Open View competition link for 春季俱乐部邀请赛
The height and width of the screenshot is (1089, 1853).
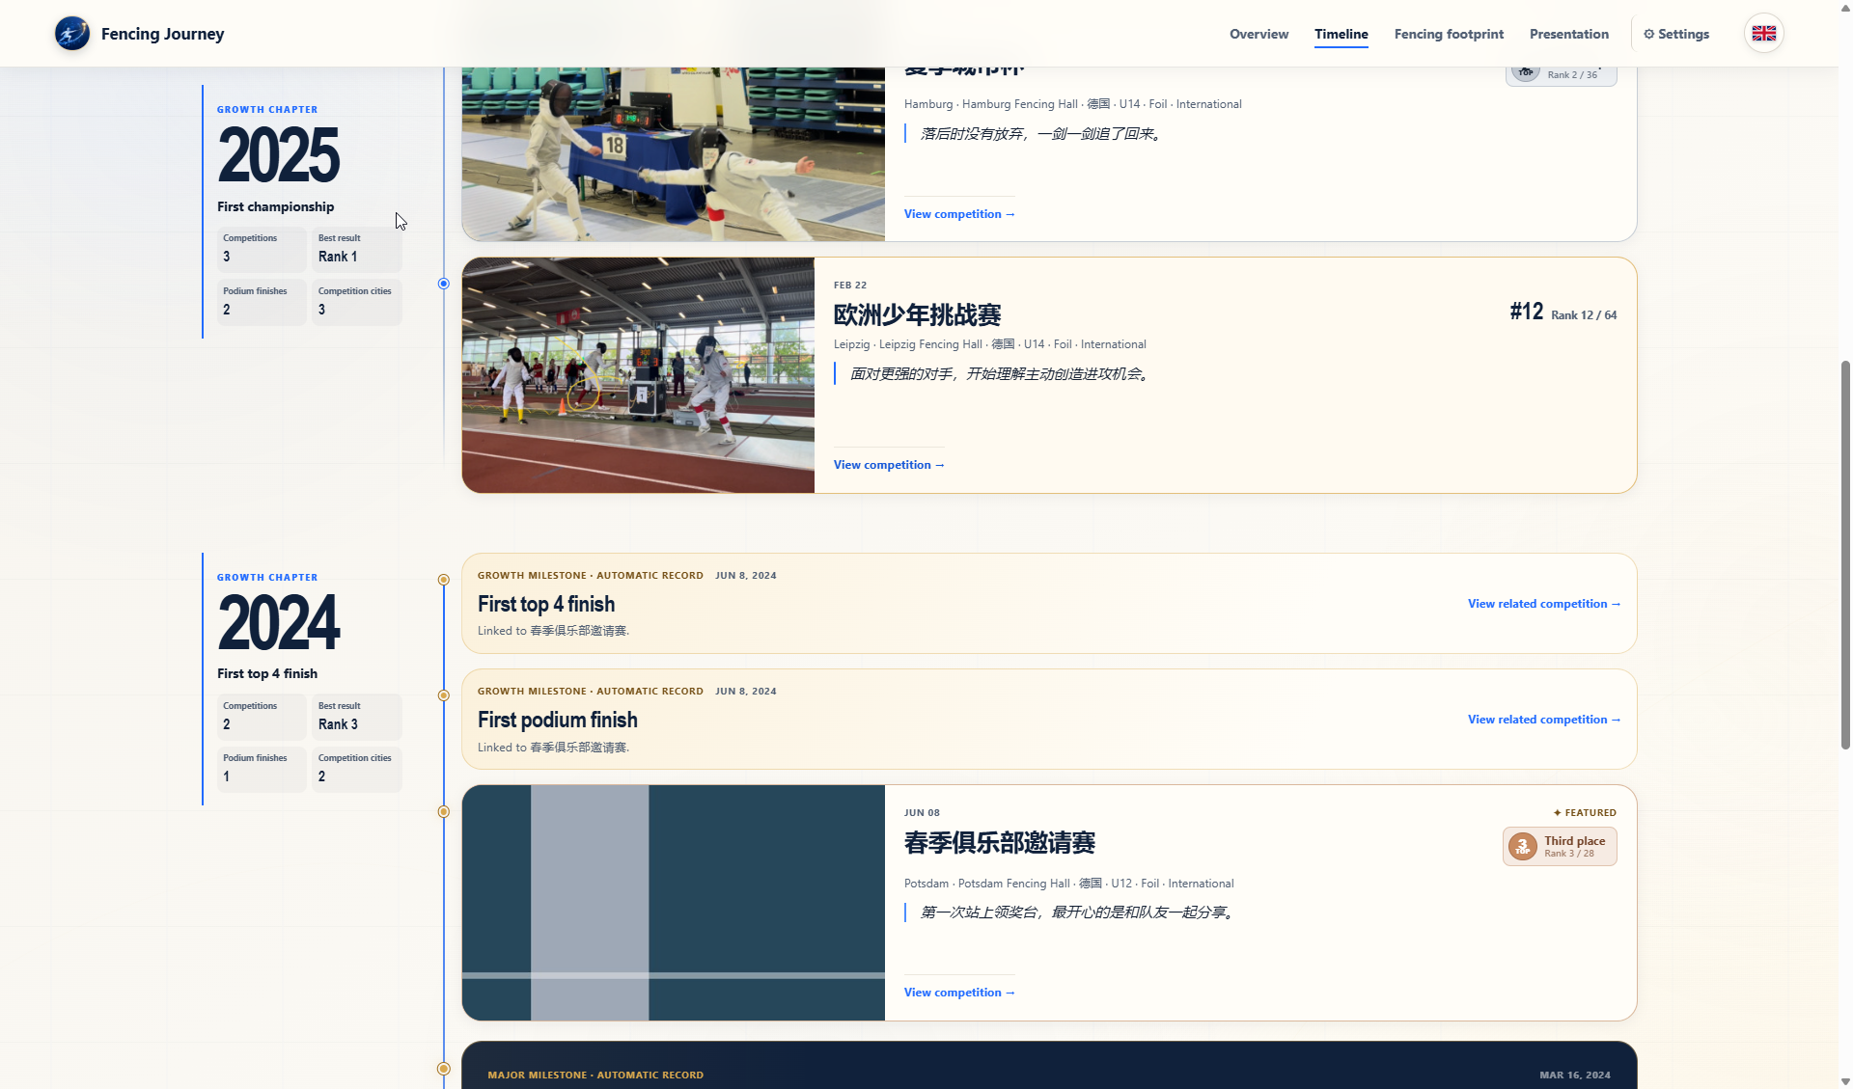click(x=959, y=993)
